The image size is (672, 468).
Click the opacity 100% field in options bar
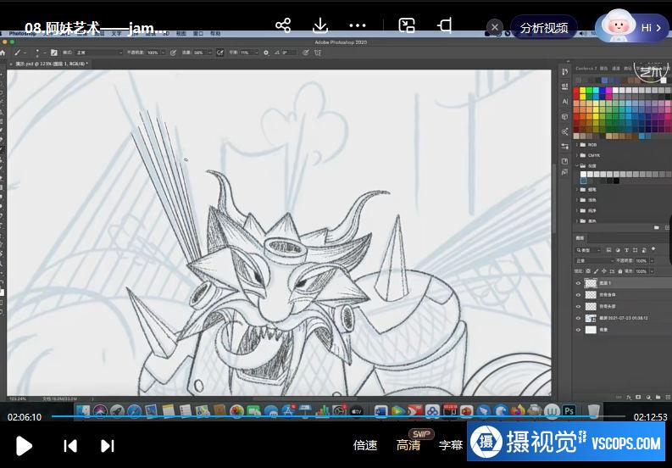pos(153,53)
